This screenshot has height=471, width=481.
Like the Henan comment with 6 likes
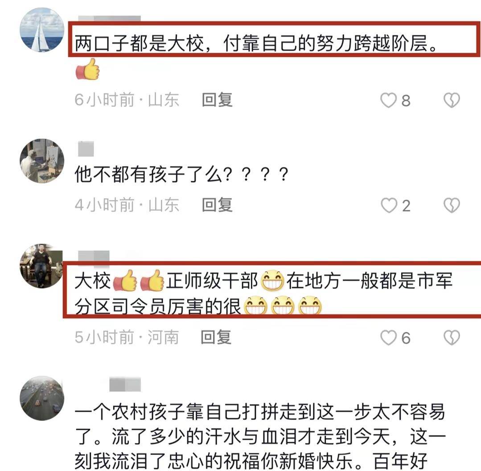tap(388, 338)
